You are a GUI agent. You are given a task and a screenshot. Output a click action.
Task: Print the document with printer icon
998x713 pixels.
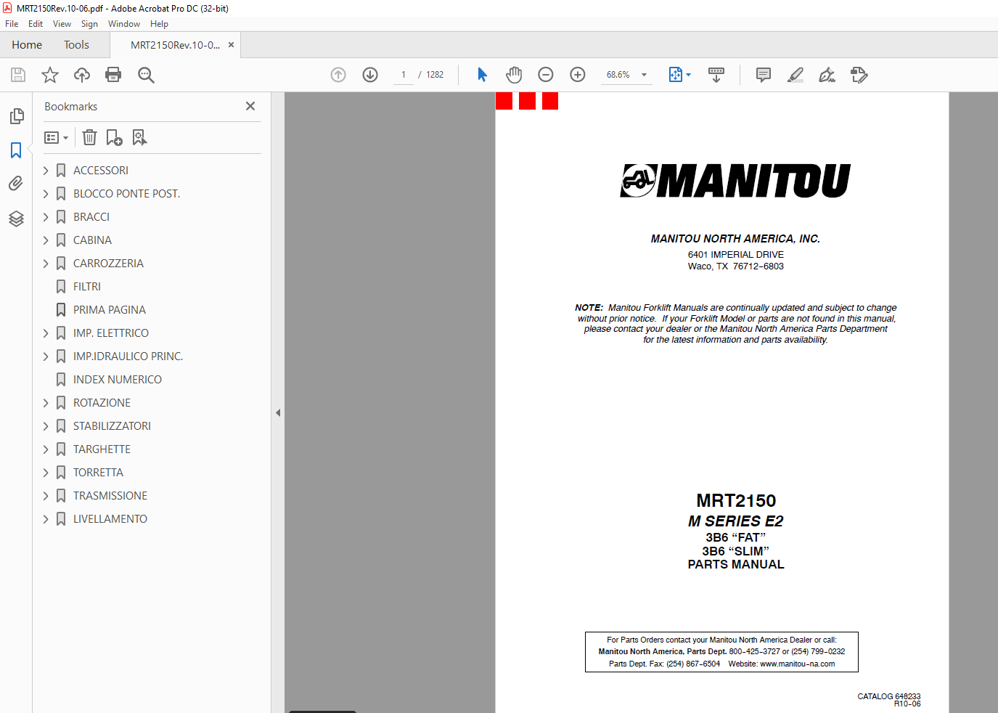113,75
